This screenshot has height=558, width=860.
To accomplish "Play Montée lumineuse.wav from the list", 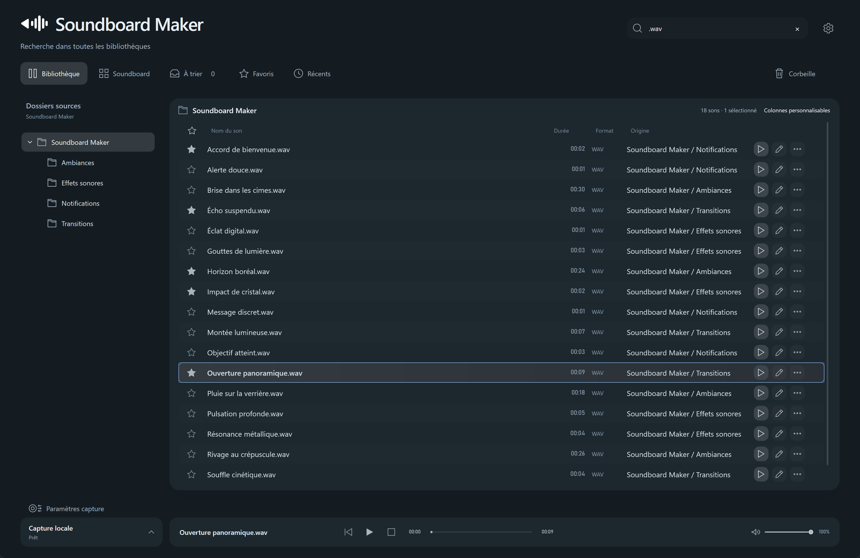I will (761, 332).
